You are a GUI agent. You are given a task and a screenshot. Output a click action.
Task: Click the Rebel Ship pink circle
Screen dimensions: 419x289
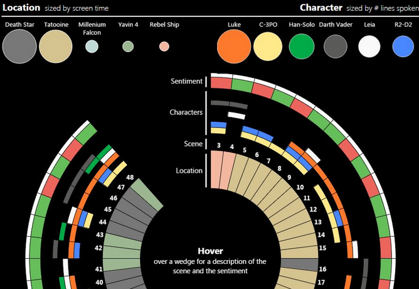coord(164,46)
